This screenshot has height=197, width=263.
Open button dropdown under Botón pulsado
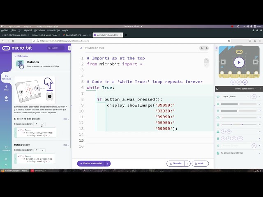(x=39, y=150)
